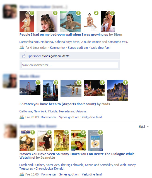Open the Dumb and Dumber poster thumbnail
152x178 pixels.
pyautogui.click(x=27, y=140)
